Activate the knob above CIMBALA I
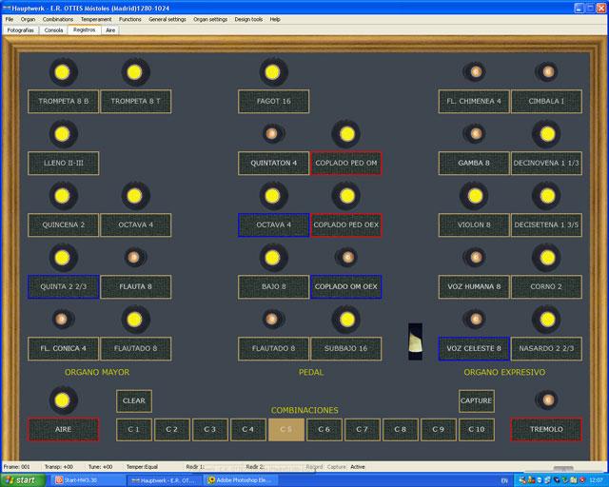609x487 pixels. pos(545,71)
